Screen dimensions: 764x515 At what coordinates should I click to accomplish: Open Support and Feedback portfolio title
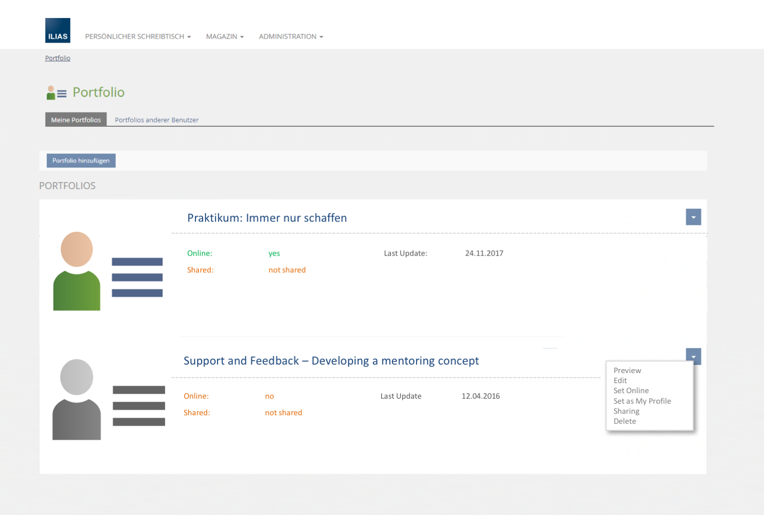click(331, 361)
